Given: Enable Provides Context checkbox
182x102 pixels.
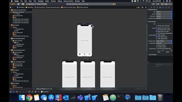Looking at the screenshot, I should coord(156,47).
